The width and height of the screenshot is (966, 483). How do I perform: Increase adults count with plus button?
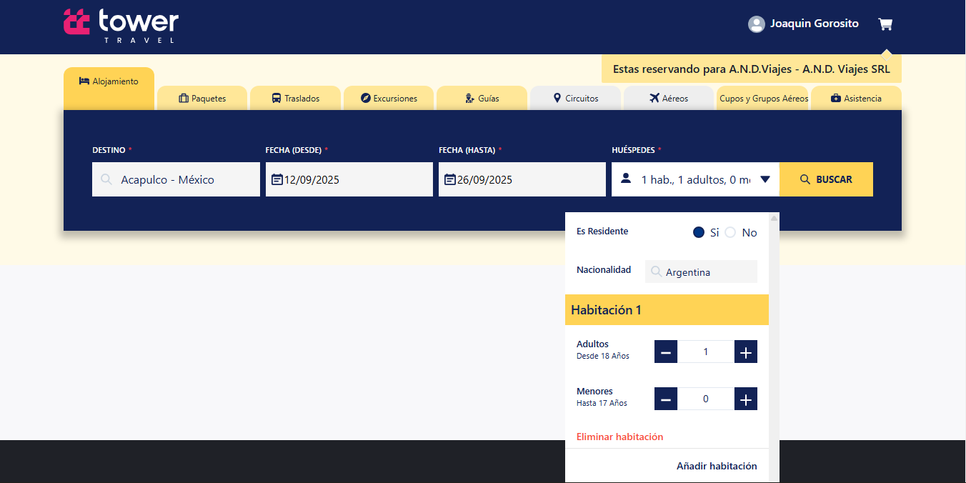click(746, 352)
